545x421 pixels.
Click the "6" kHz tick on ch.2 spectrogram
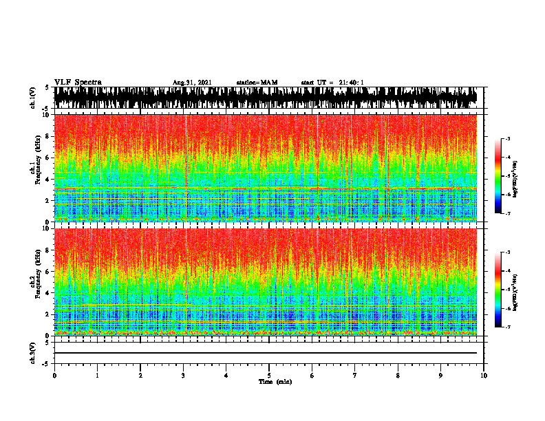coord(48,272)
